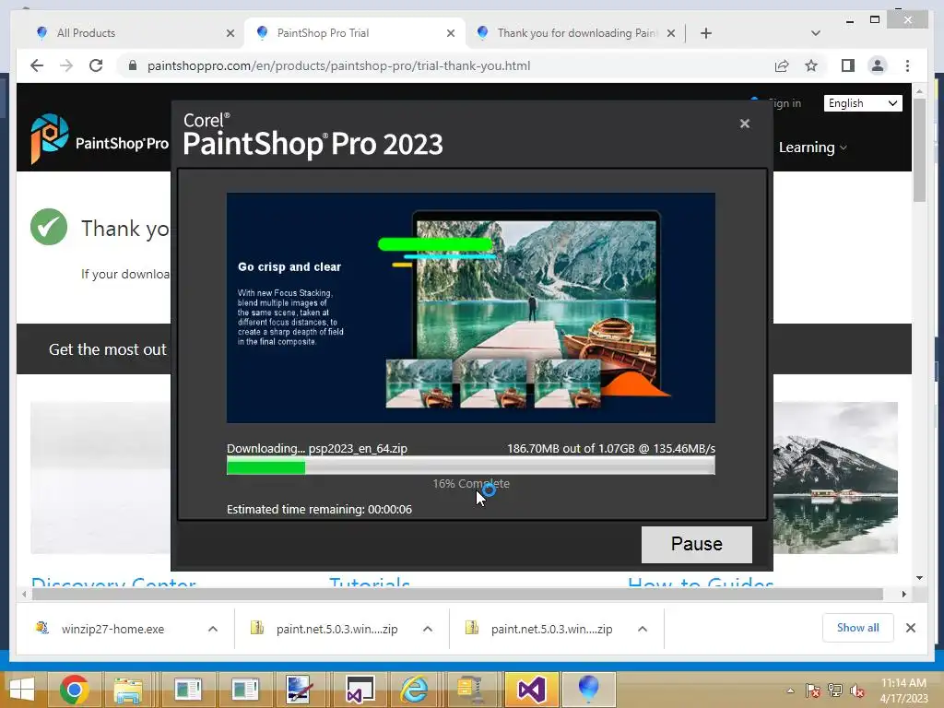Viewport: 944px width, 708px height.
Task: Open the Chrome profile menu
Action: 878,65
